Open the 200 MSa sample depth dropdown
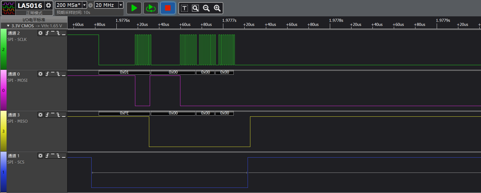Image resolution: width=481 pixels, height=193 pixels. [84, 5]
